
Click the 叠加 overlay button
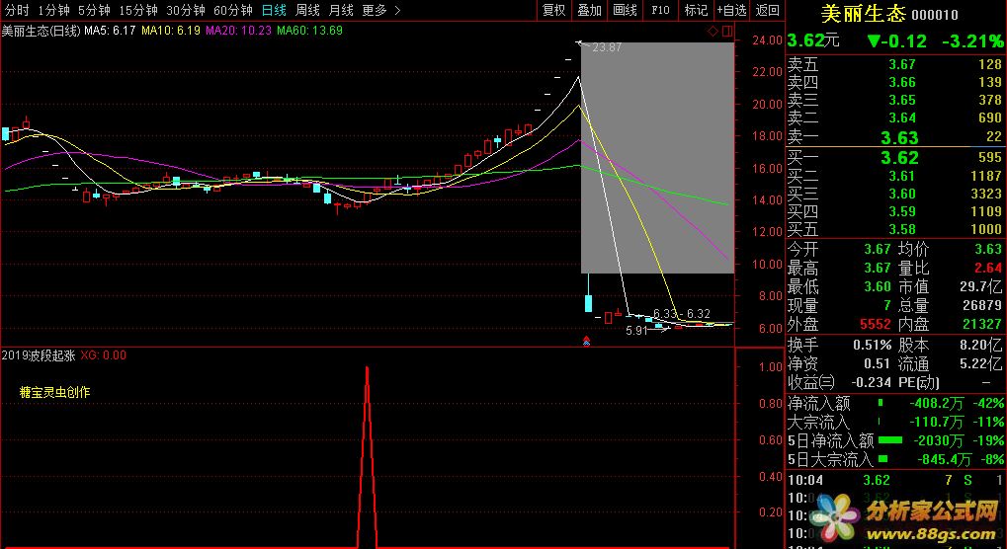click(x=590, y=10)
